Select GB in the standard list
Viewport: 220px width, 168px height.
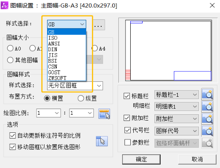(x=66, y=32)
